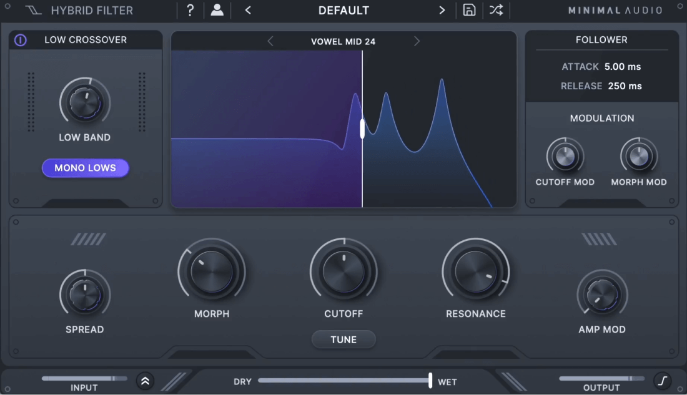Adjust the INPUT level slider

click(84, 378)
